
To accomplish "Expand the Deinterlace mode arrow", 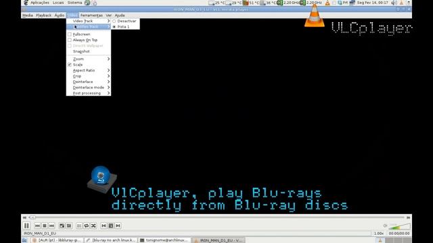I will pyautogui.click(x=108, y=87).
